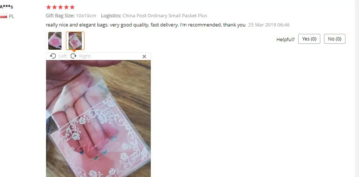Click the first red rating star
This screenshot has height=177, width=359.
click(49, 7)
